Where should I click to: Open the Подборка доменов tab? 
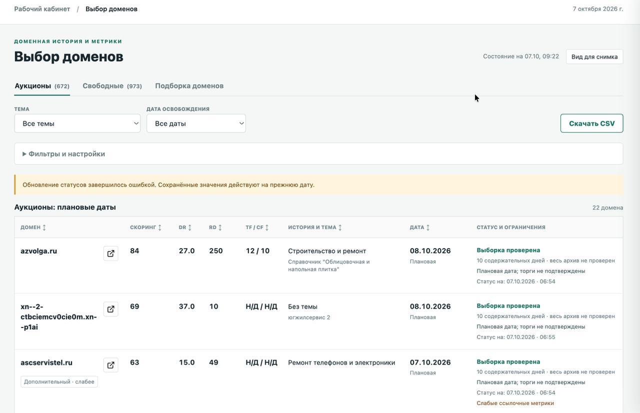pyautogui.click(x=189, y=86)
